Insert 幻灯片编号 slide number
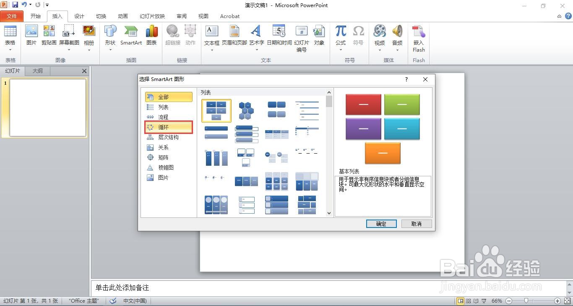Viewport: 573px width, 306px height. click(x=302, y=38)
